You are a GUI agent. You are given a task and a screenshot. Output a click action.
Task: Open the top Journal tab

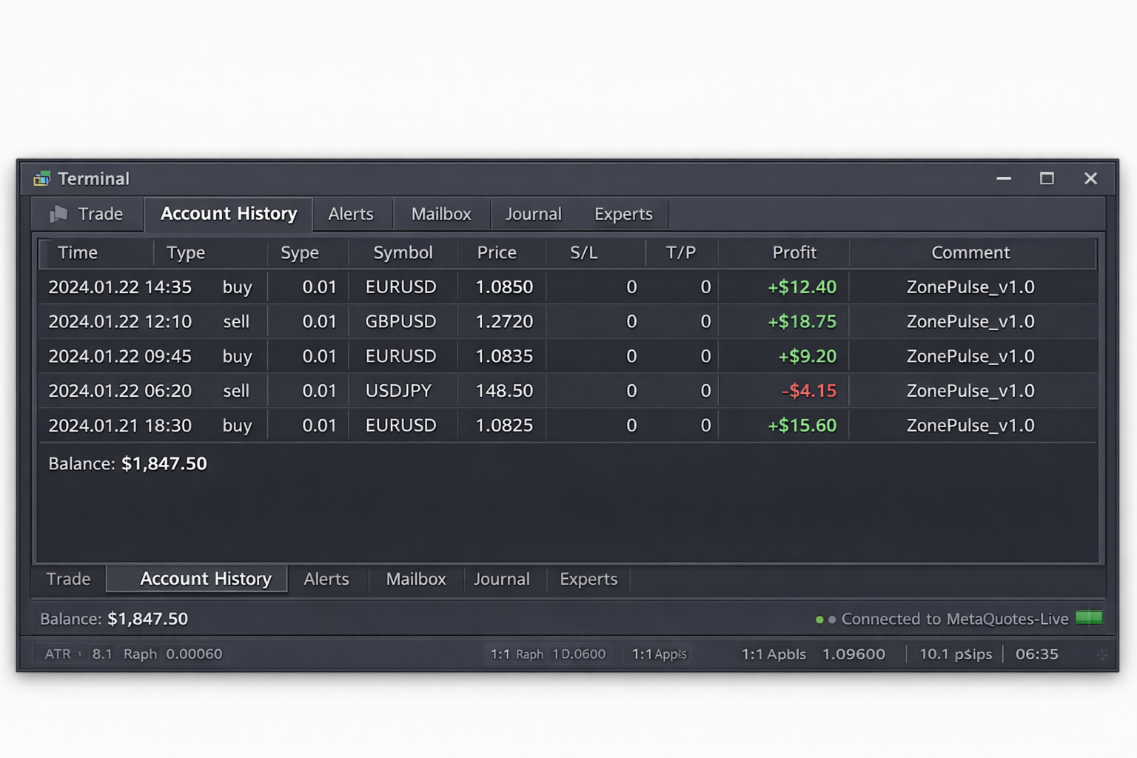534,214
